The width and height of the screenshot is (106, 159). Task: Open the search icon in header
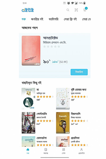coord(68,10)
